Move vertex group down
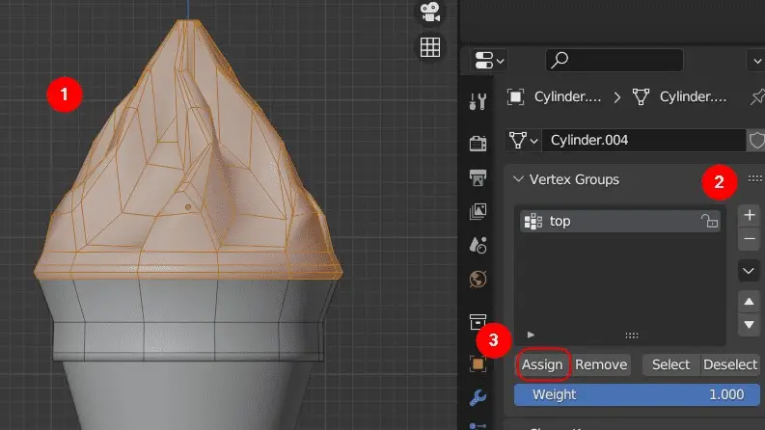This screenshot has width=765, height=430. point(749,325)
